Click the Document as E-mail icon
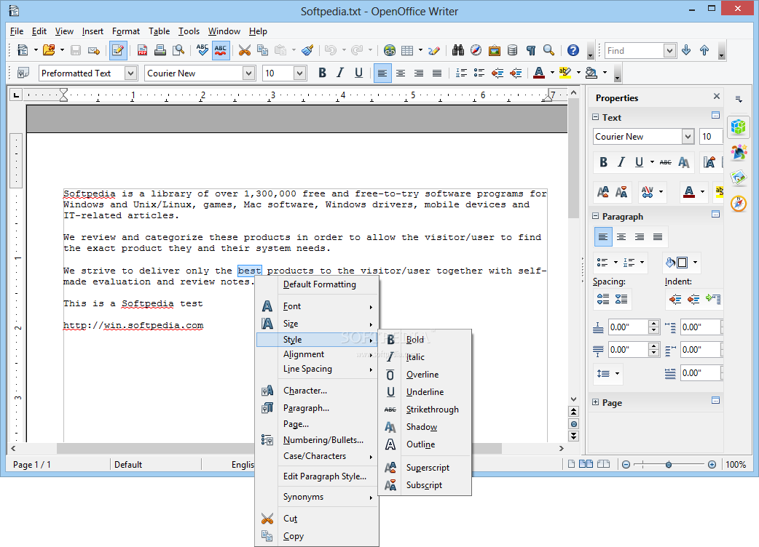This screenshot has width=759, height=547. click(x=94, y=50)
